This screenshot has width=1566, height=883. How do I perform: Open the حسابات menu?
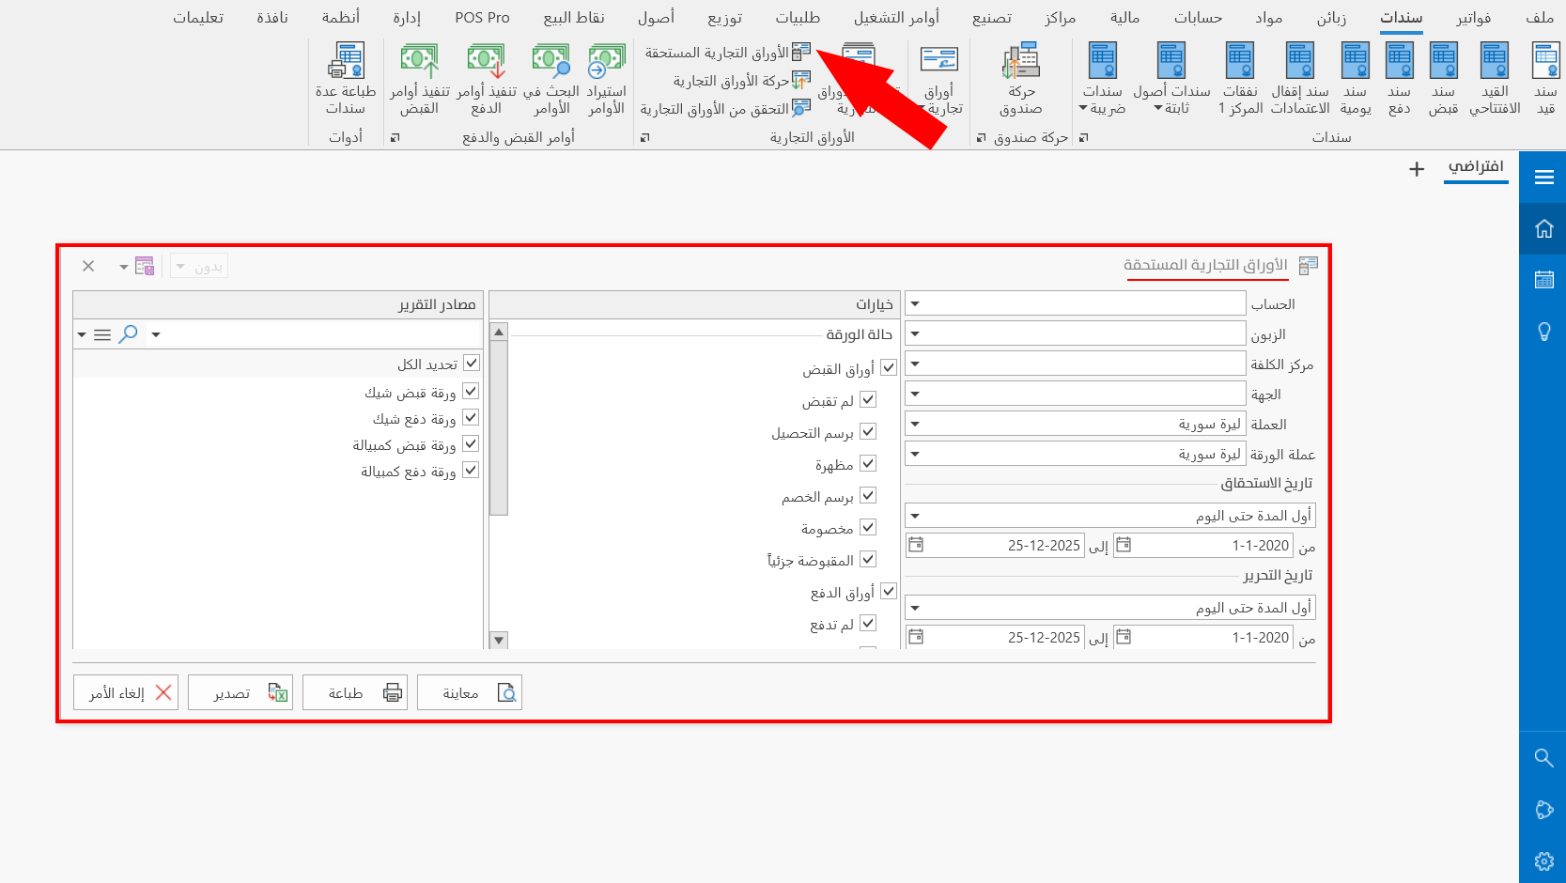point(1199,17)
